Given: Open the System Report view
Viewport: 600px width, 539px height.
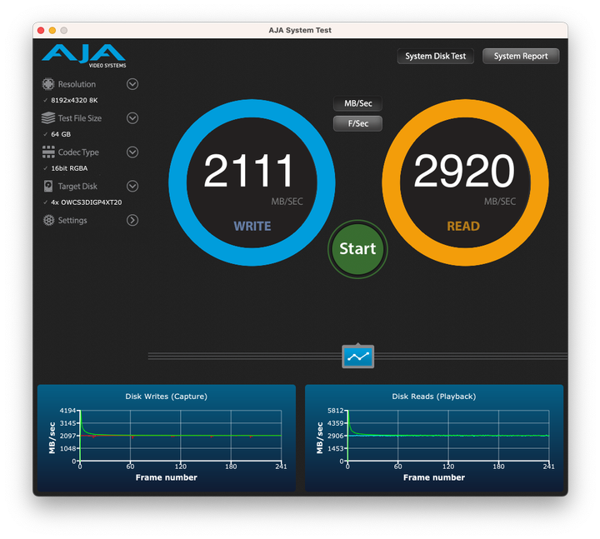Looking at the screenshot, I should click(521, 57).
